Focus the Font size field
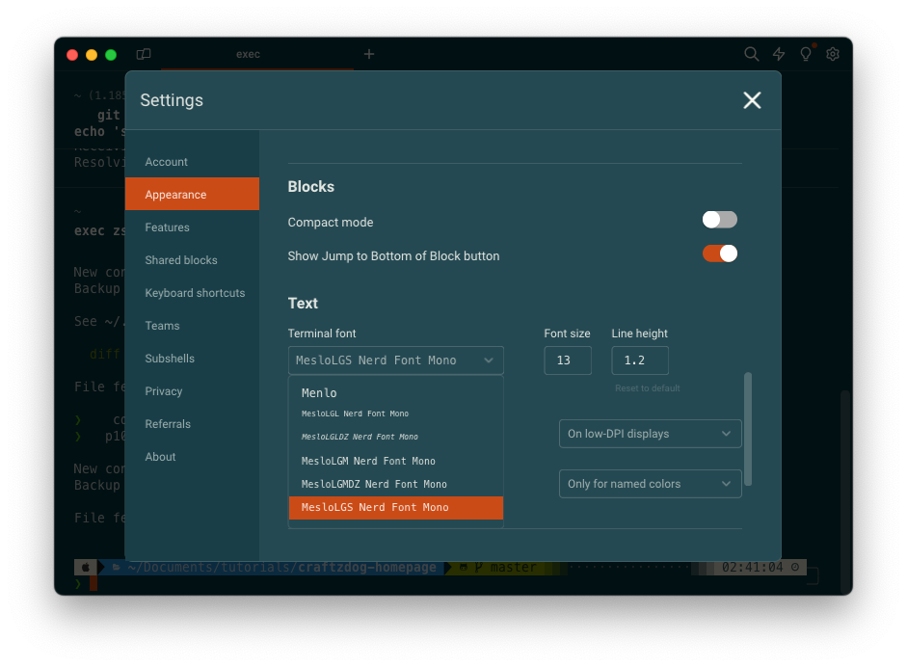This screenshot has height=667, width=907. pyautogui.click(x=568, y=360)
